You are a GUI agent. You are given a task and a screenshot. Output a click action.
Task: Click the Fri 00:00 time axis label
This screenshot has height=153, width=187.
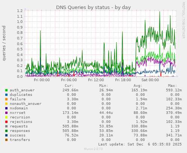point(42,80)
